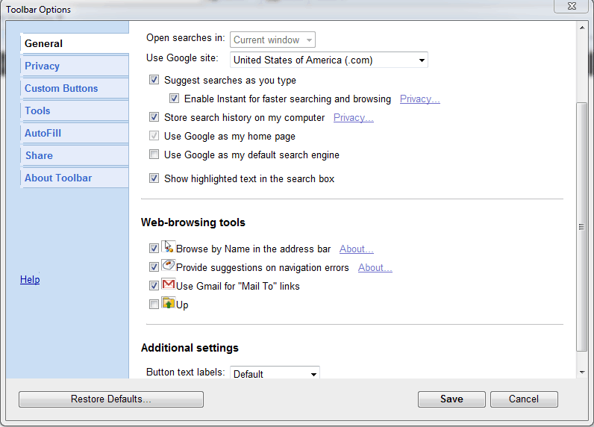Click the navigation errors suggestion icon

168,265
